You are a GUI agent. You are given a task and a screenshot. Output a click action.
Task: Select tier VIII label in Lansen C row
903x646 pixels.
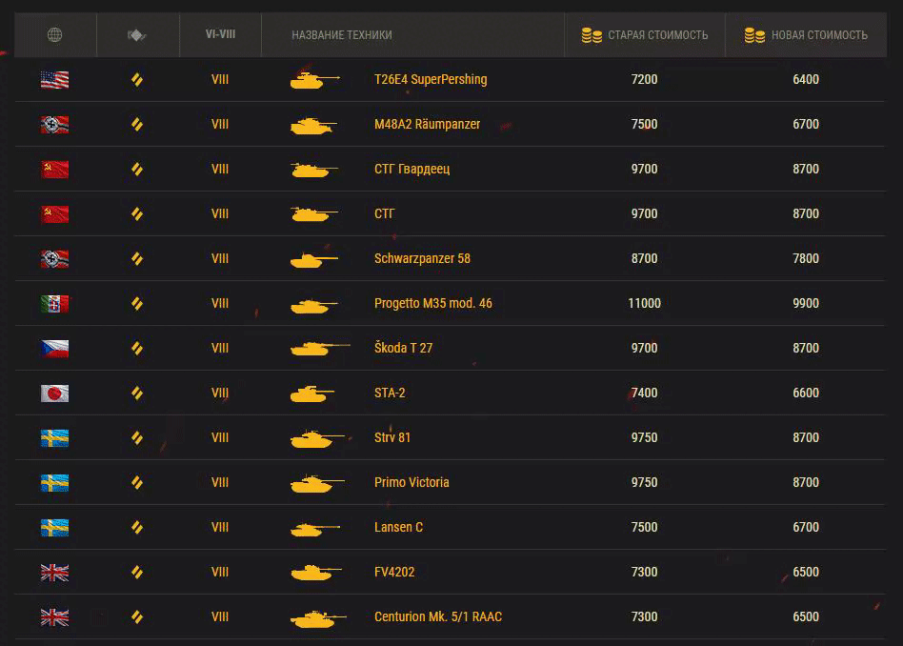pyautogui.click(x=220, y=527)
